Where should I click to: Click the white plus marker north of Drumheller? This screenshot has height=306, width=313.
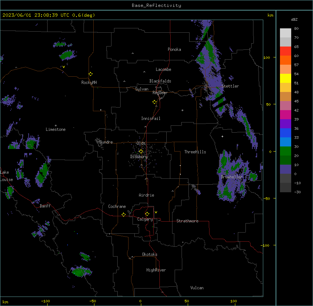tap(222, 136)
